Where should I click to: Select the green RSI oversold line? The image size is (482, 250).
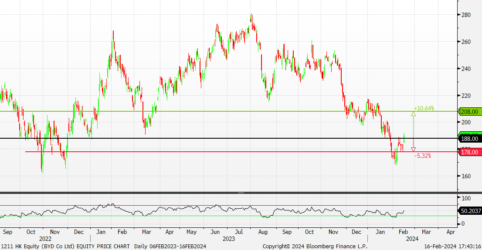(229, 216)
